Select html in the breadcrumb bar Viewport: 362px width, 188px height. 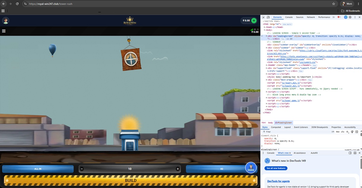pyautogui.click(x=264, y=123)
